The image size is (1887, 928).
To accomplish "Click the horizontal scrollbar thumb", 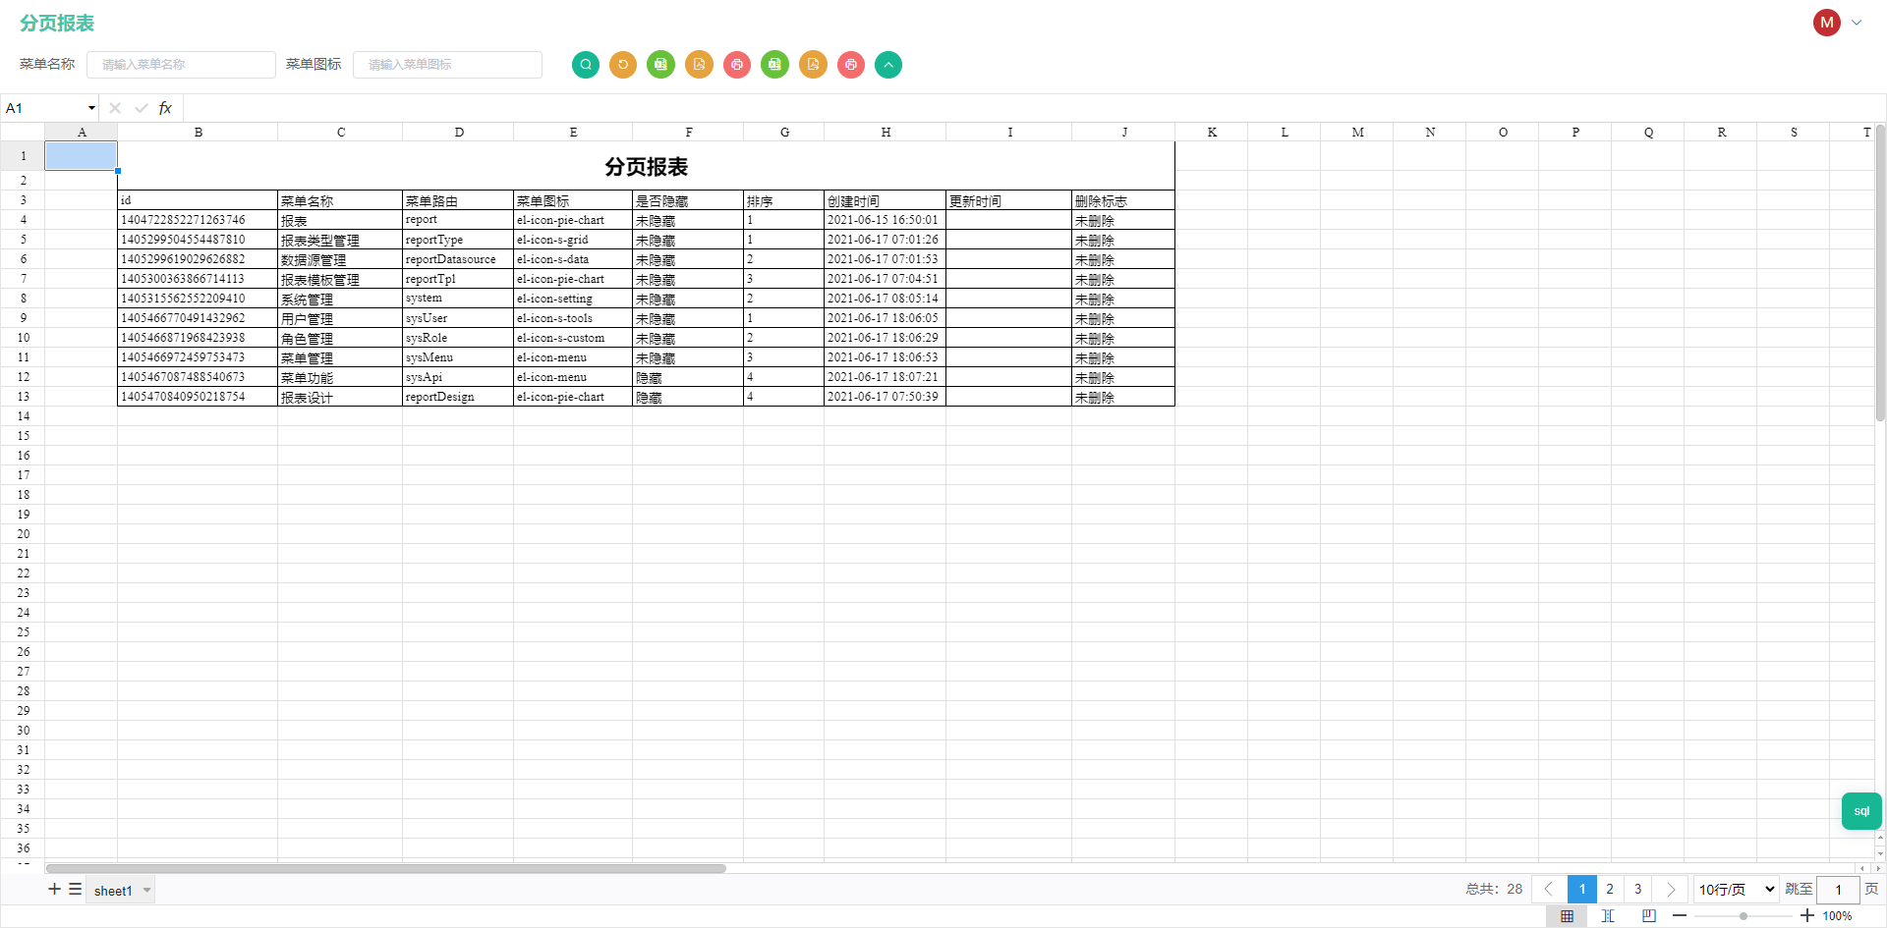I will click(x=385, y=868).
